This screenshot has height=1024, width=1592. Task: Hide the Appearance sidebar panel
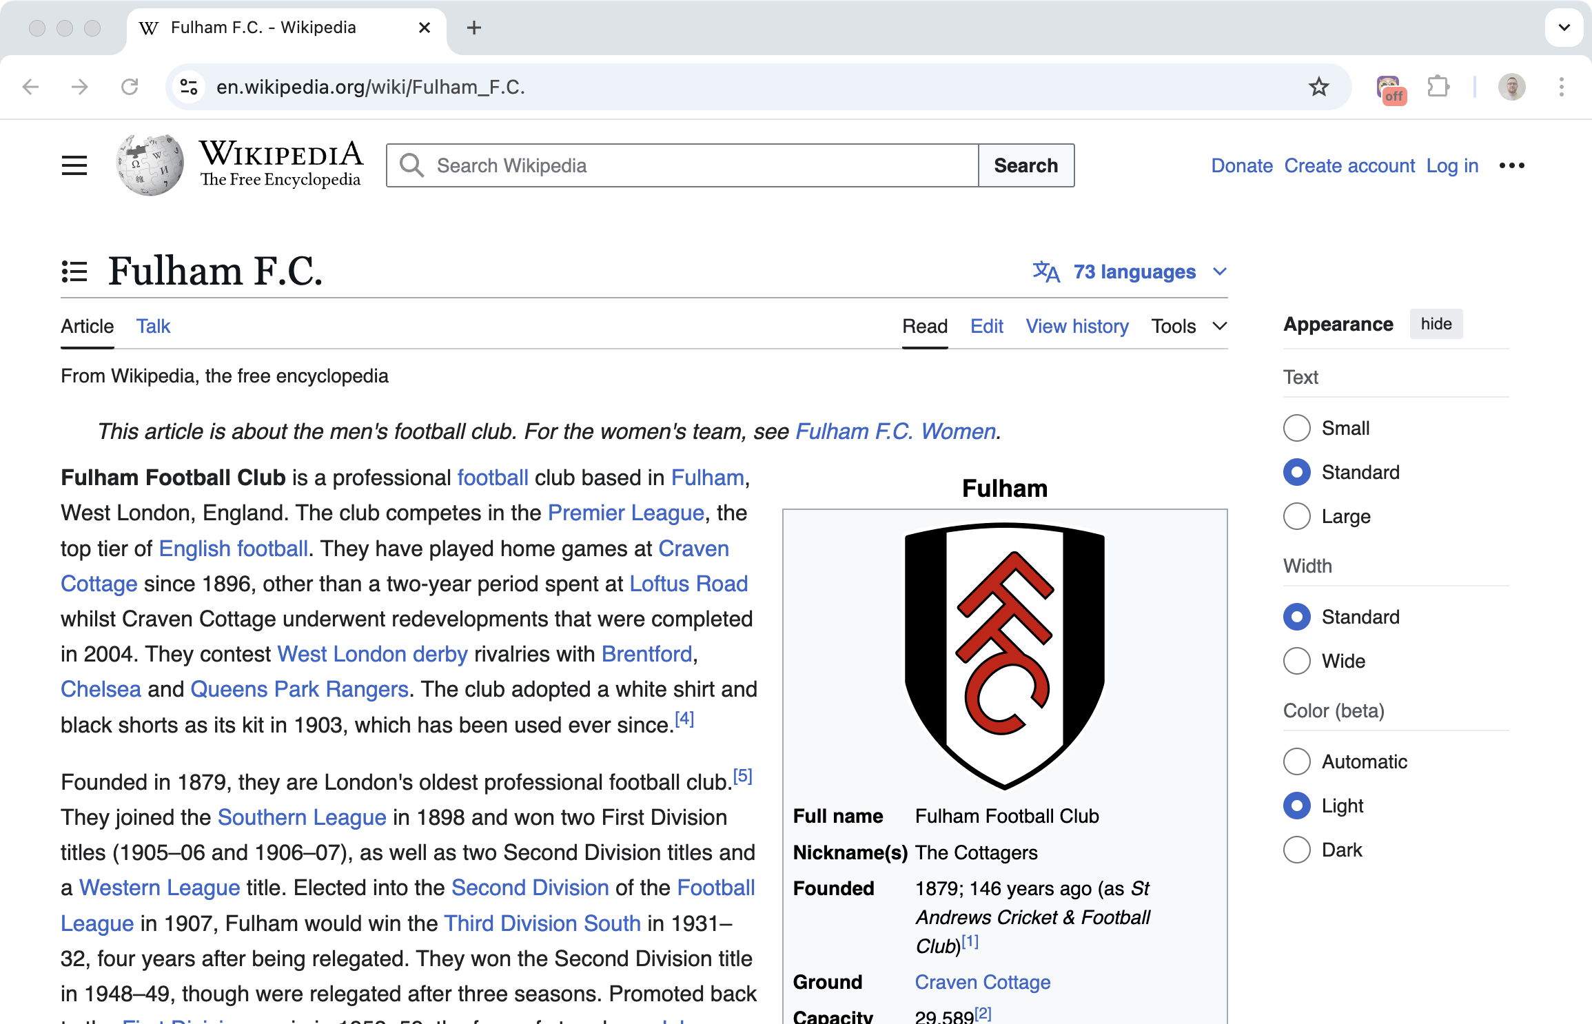(1436, 324)
